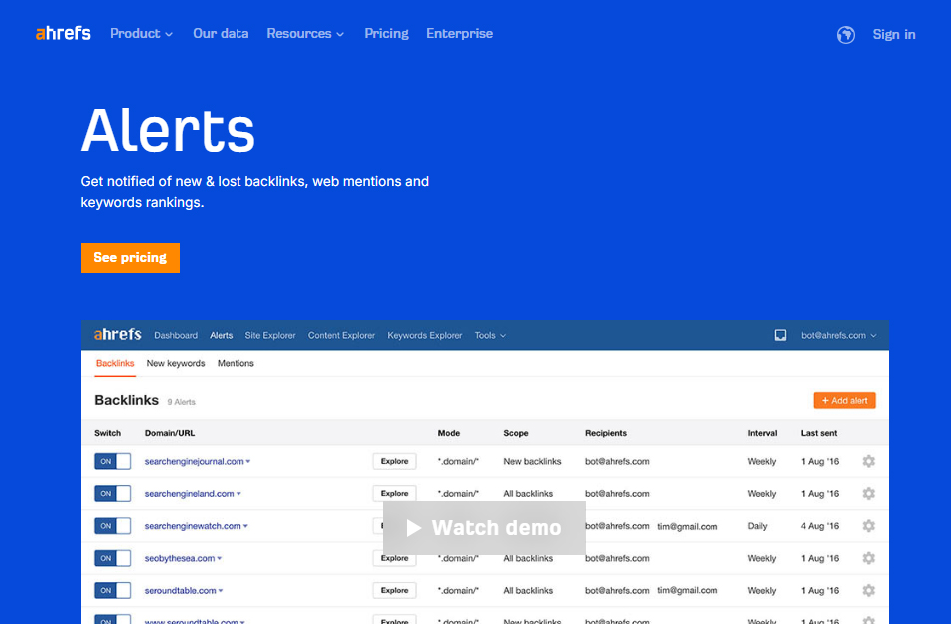Image resolution: width=951 pixels, height=624 pixels.
Task: Expand the Resources menu dropdown
Action: click(305, 34)
